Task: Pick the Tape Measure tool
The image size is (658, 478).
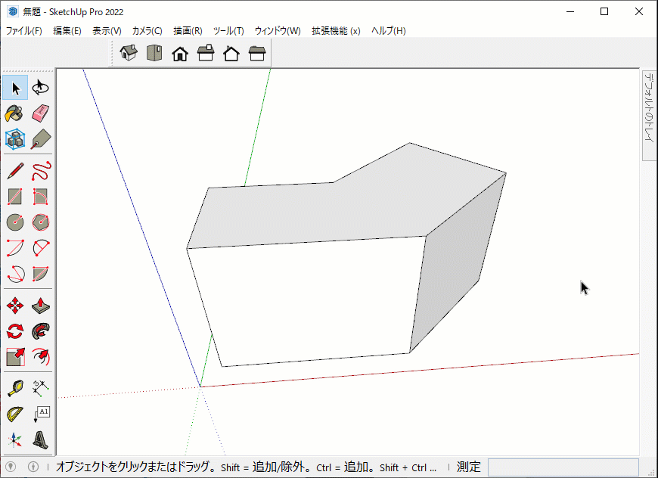Action: tap(15, 389)
